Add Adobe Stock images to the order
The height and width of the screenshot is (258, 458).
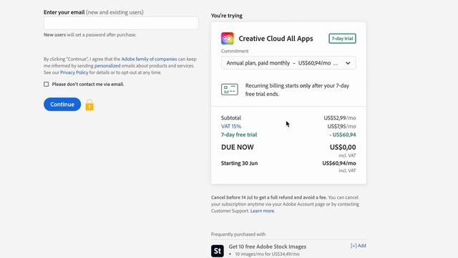click(x=359, y=246)
